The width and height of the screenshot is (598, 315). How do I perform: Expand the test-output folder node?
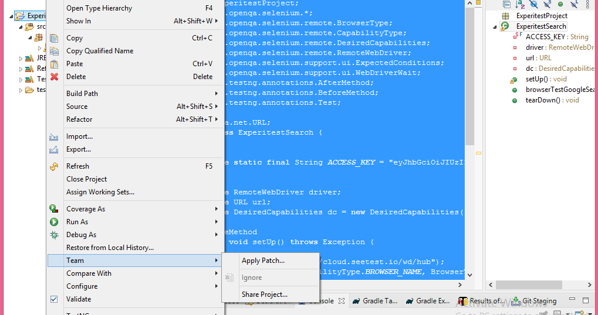tap(21, 91)
